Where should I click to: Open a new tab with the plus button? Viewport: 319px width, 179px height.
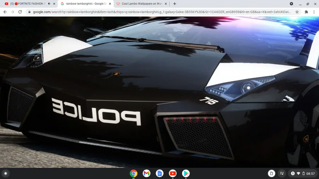tap(174, 4)
